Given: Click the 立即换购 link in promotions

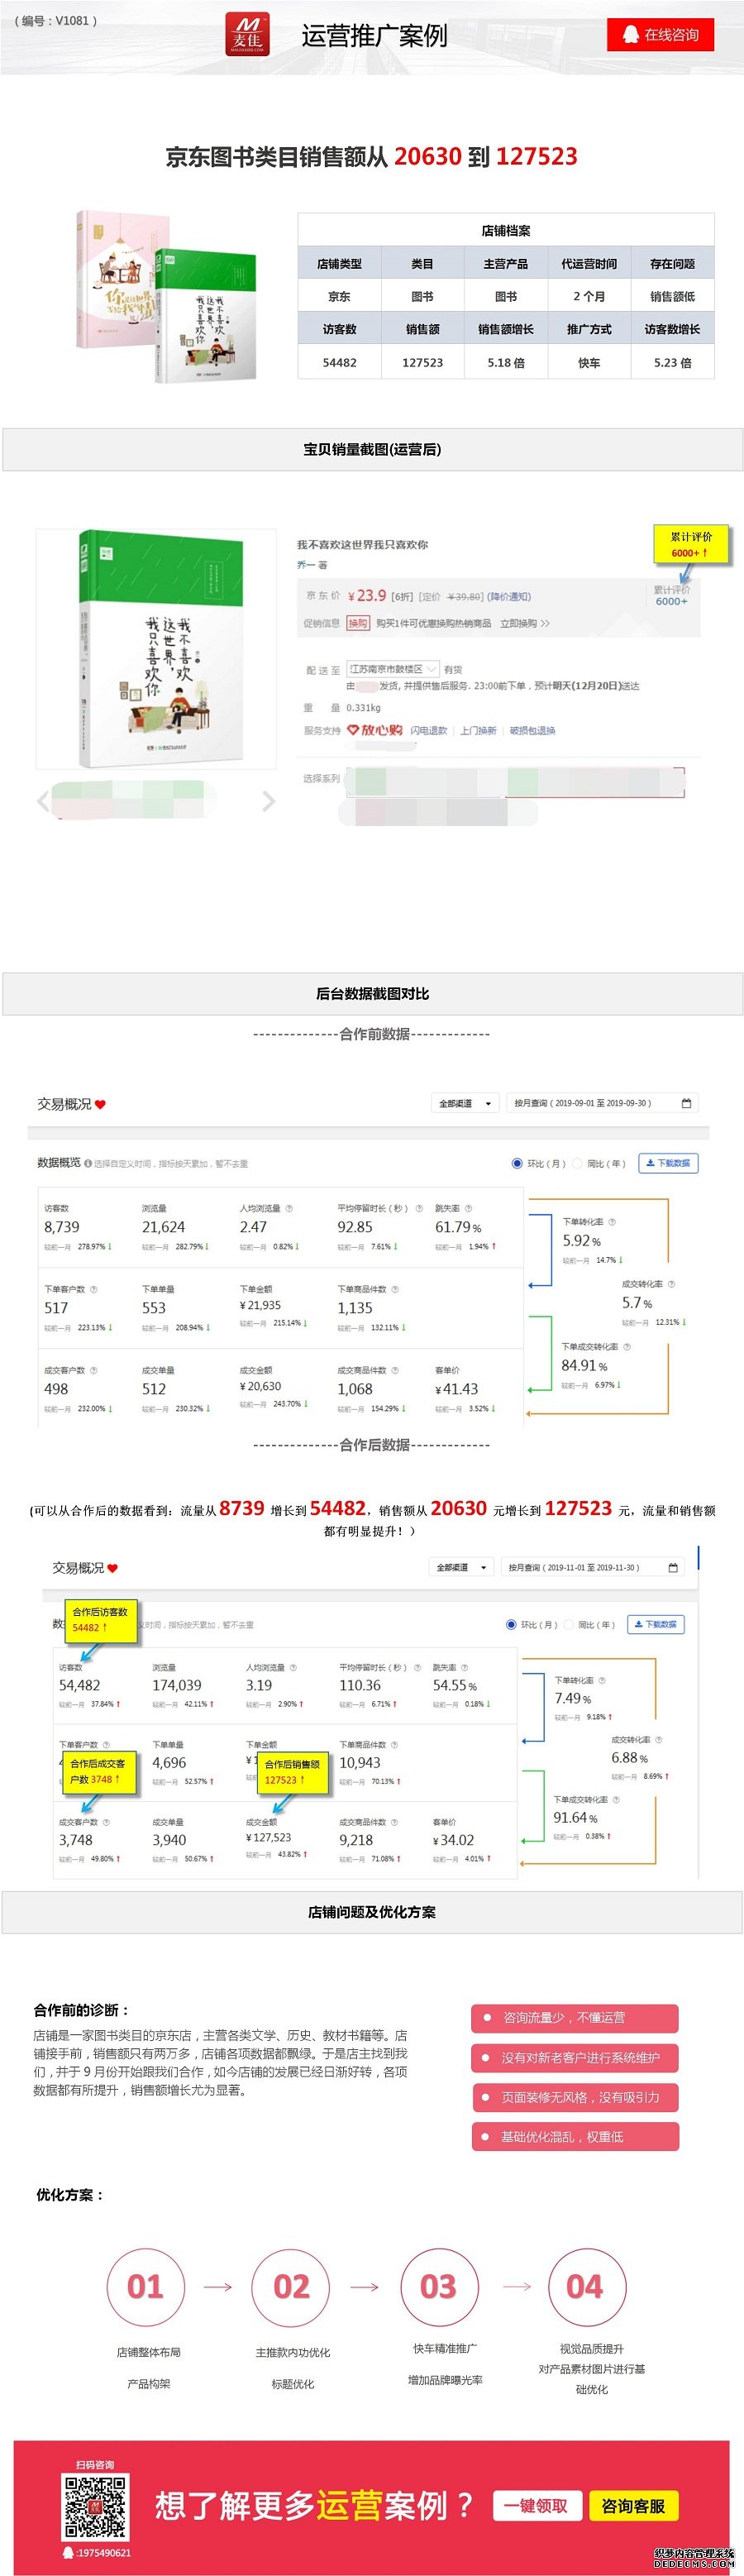Looking at the screenshot, I should click(524, 623).
